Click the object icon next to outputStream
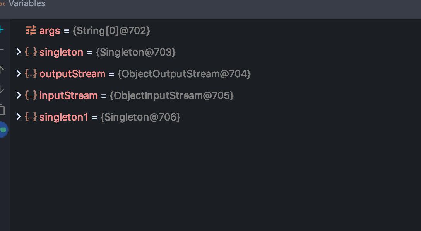Viewport: 421px width, 231px height. pyautogui.click(x=31, y=73)
